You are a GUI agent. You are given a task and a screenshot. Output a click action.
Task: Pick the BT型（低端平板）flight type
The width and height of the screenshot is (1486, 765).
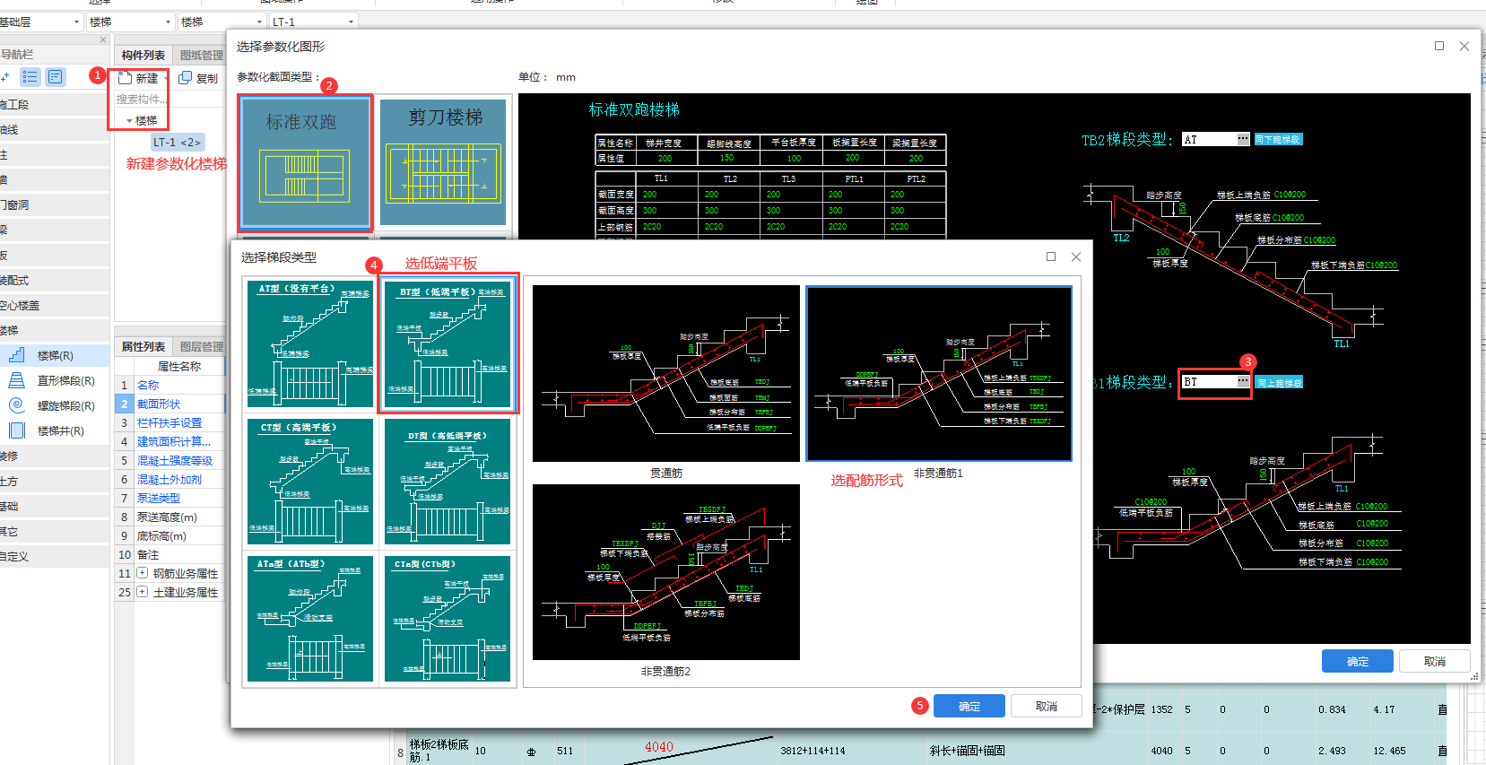[448, 343]
